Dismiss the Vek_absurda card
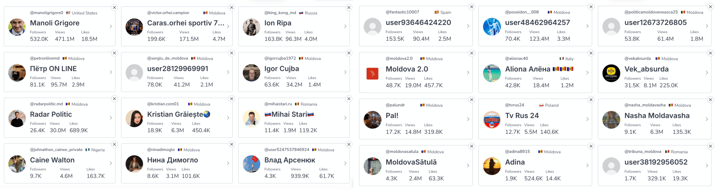Image resolution: width=719 pixels, height=189 pixels. coord(710,53)
